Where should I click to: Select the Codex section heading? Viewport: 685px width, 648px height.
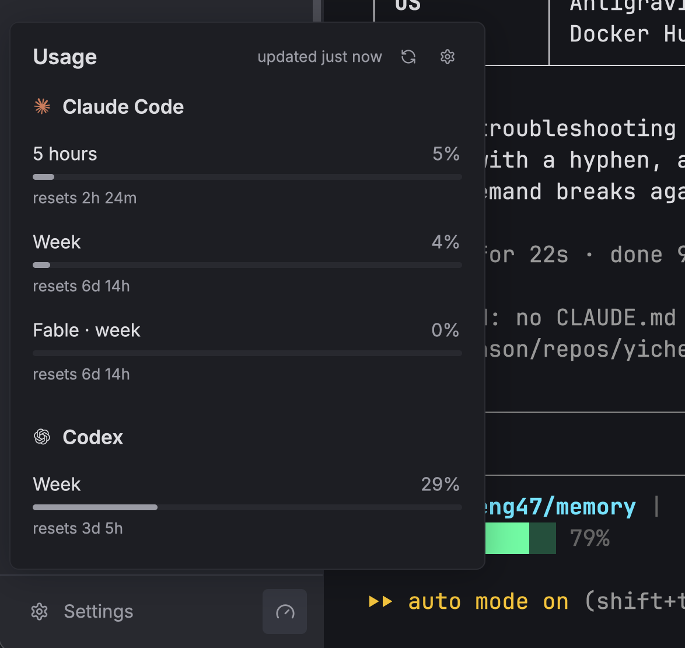93,437
